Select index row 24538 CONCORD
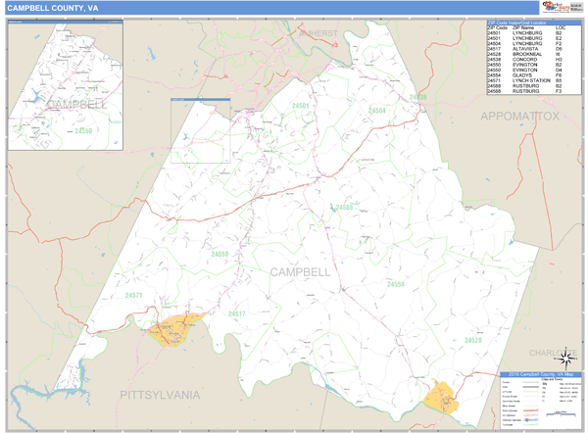 click(x=534, y=59)
